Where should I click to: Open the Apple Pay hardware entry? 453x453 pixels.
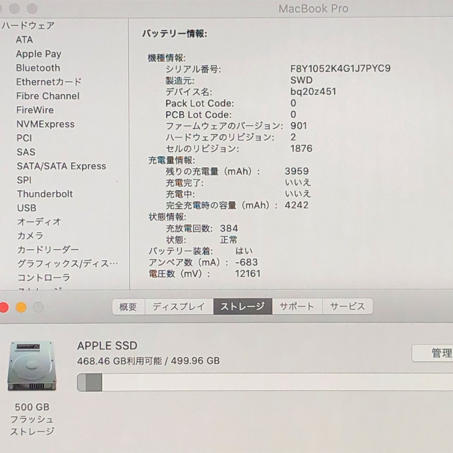click(39, 54)
